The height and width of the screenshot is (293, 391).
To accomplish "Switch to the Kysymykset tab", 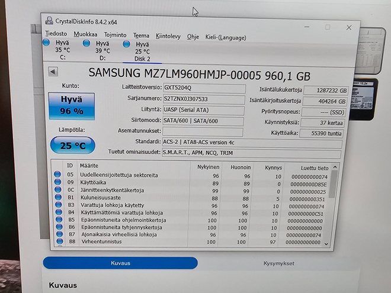I will (x=279, y=263).
